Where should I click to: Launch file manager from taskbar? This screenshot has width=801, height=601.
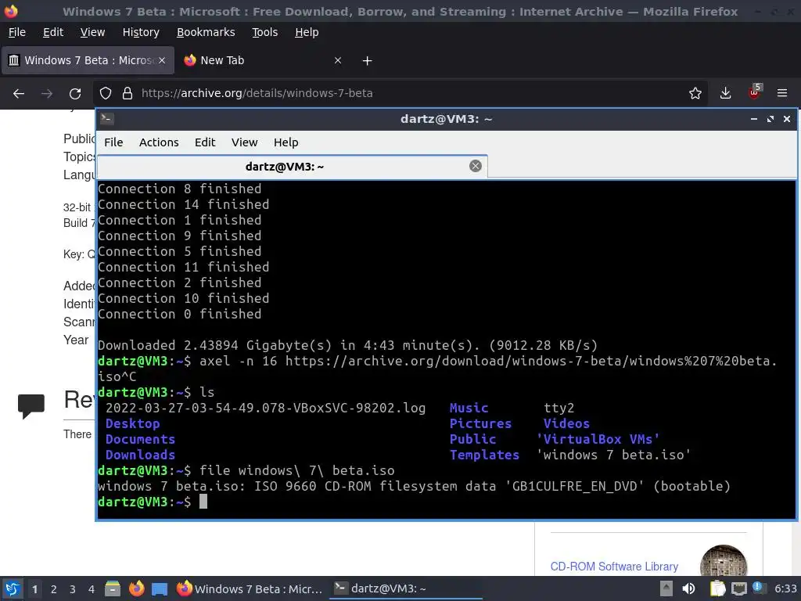coord(113,588)
